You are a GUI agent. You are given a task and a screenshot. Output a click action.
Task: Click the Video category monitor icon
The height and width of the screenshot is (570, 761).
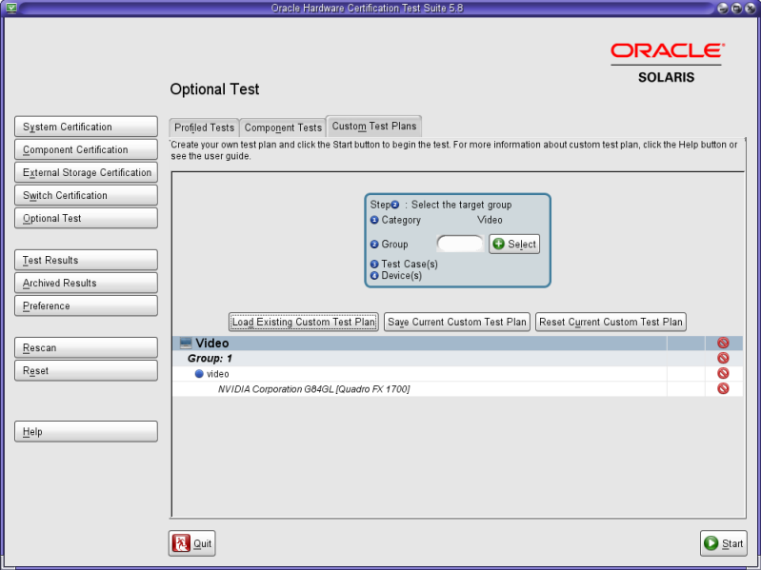coord(186,344)
